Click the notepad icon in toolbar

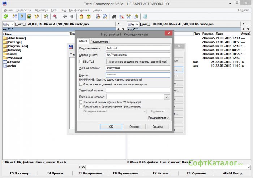tap(145, 17)
